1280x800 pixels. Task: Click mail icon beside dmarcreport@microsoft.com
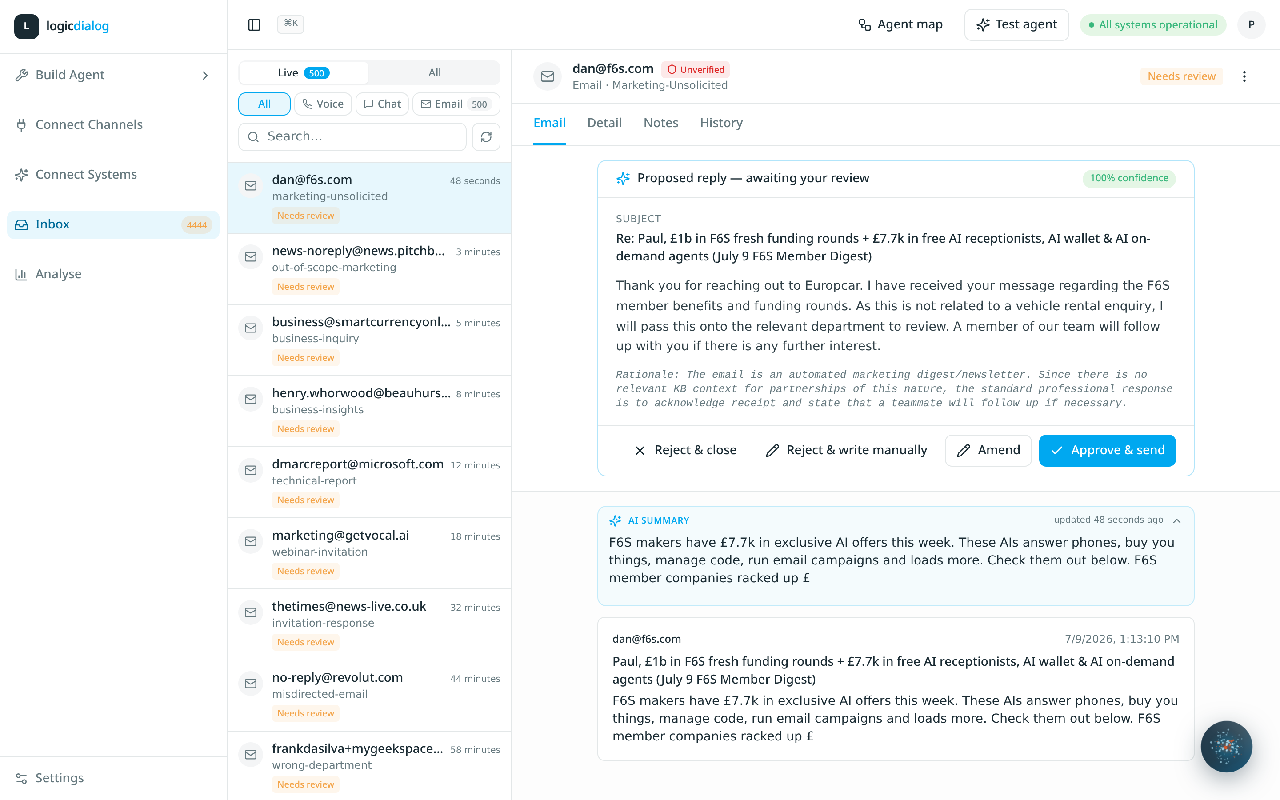pos(251,470)
